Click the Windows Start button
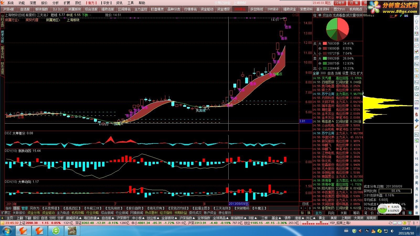 coord(7,231)
